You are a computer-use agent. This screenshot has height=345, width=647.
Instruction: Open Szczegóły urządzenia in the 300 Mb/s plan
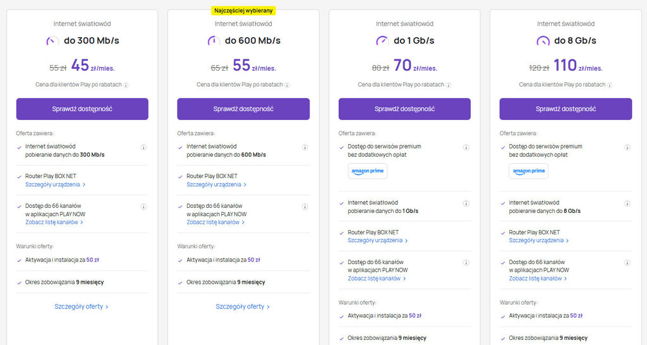coord(55,185)
